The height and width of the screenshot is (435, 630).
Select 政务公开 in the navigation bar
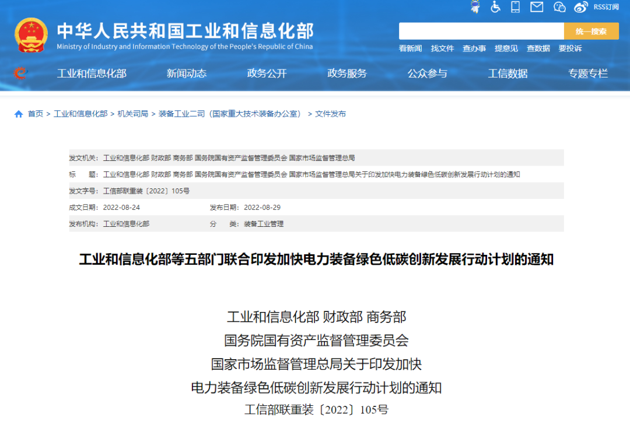click(267, 73)
